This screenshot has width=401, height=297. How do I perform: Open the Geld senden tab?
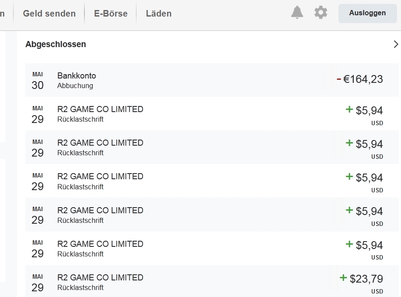(49, 14)
